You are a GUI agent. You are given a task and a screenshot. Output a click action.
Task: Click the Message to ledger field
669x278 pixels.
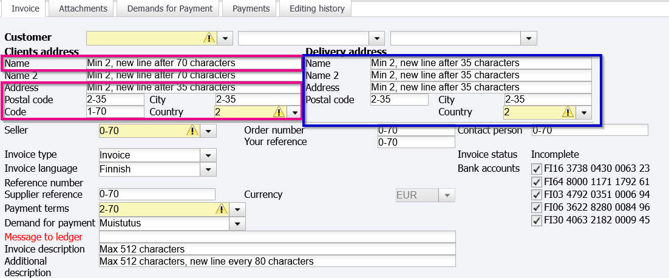point(277,237)
